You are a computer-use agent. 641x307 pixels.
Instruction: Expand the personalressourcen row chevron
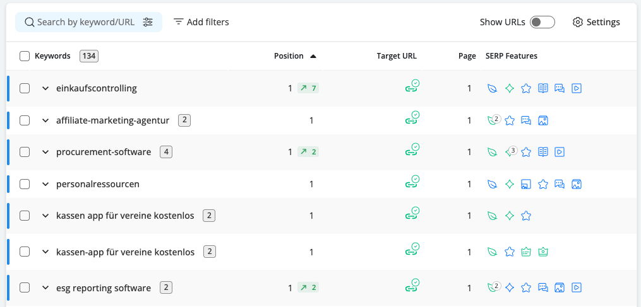pos(45,184)
